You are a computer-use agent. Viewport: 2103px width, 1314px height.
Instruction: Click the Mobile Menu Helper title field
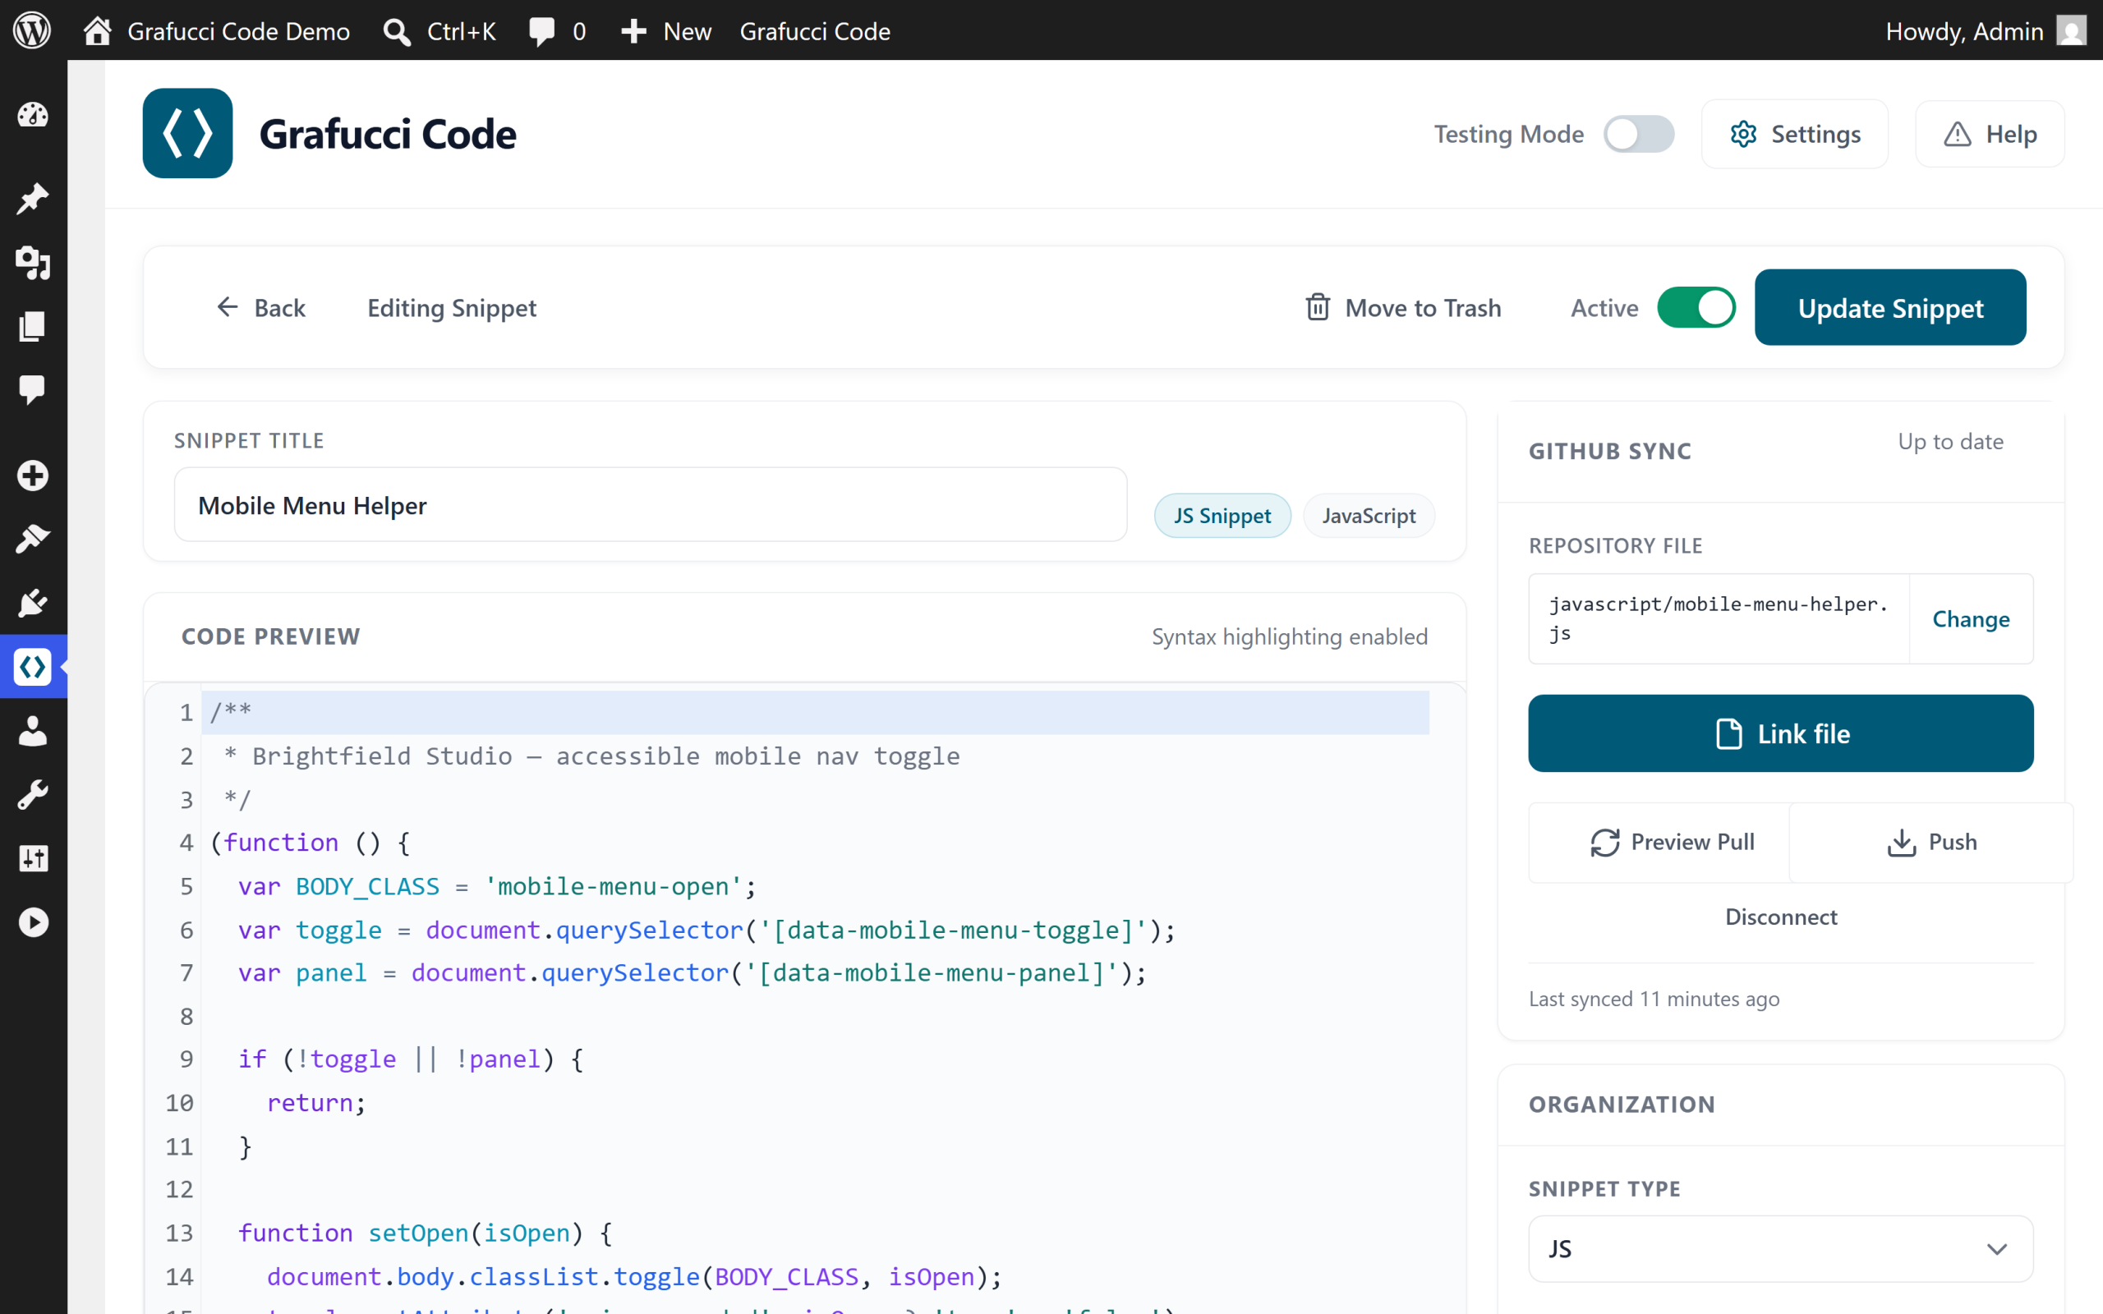click(651, 505)
